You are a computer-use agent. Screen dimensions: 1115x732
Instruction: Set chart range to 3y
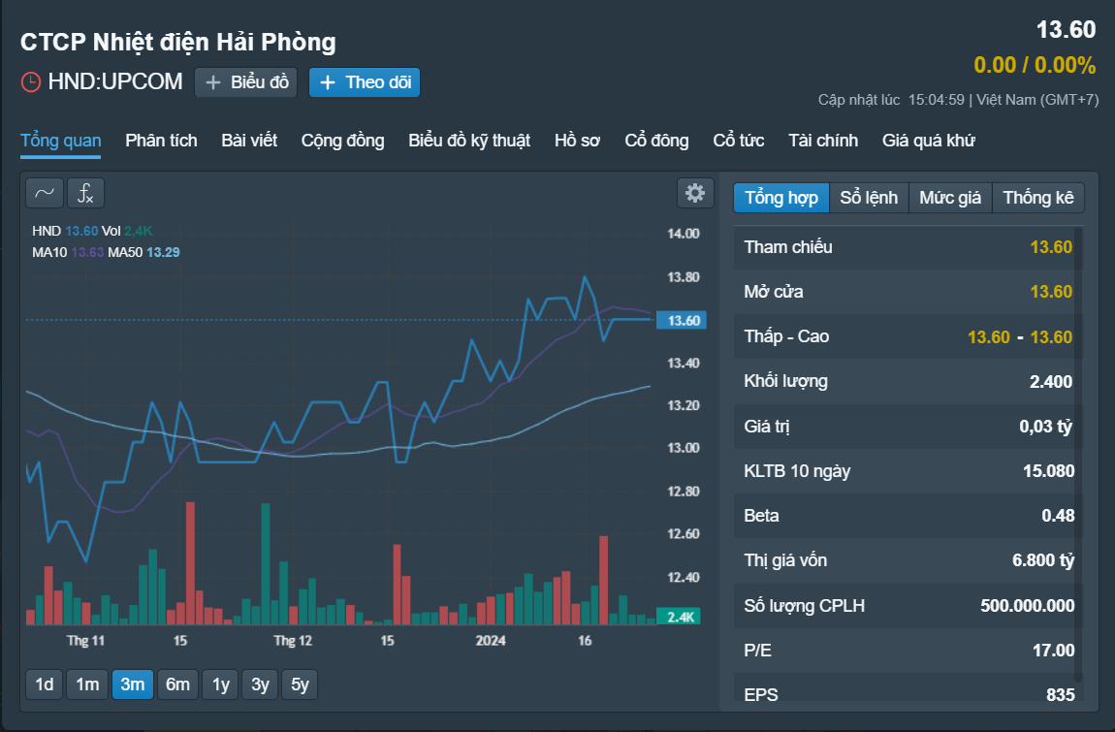260,684
